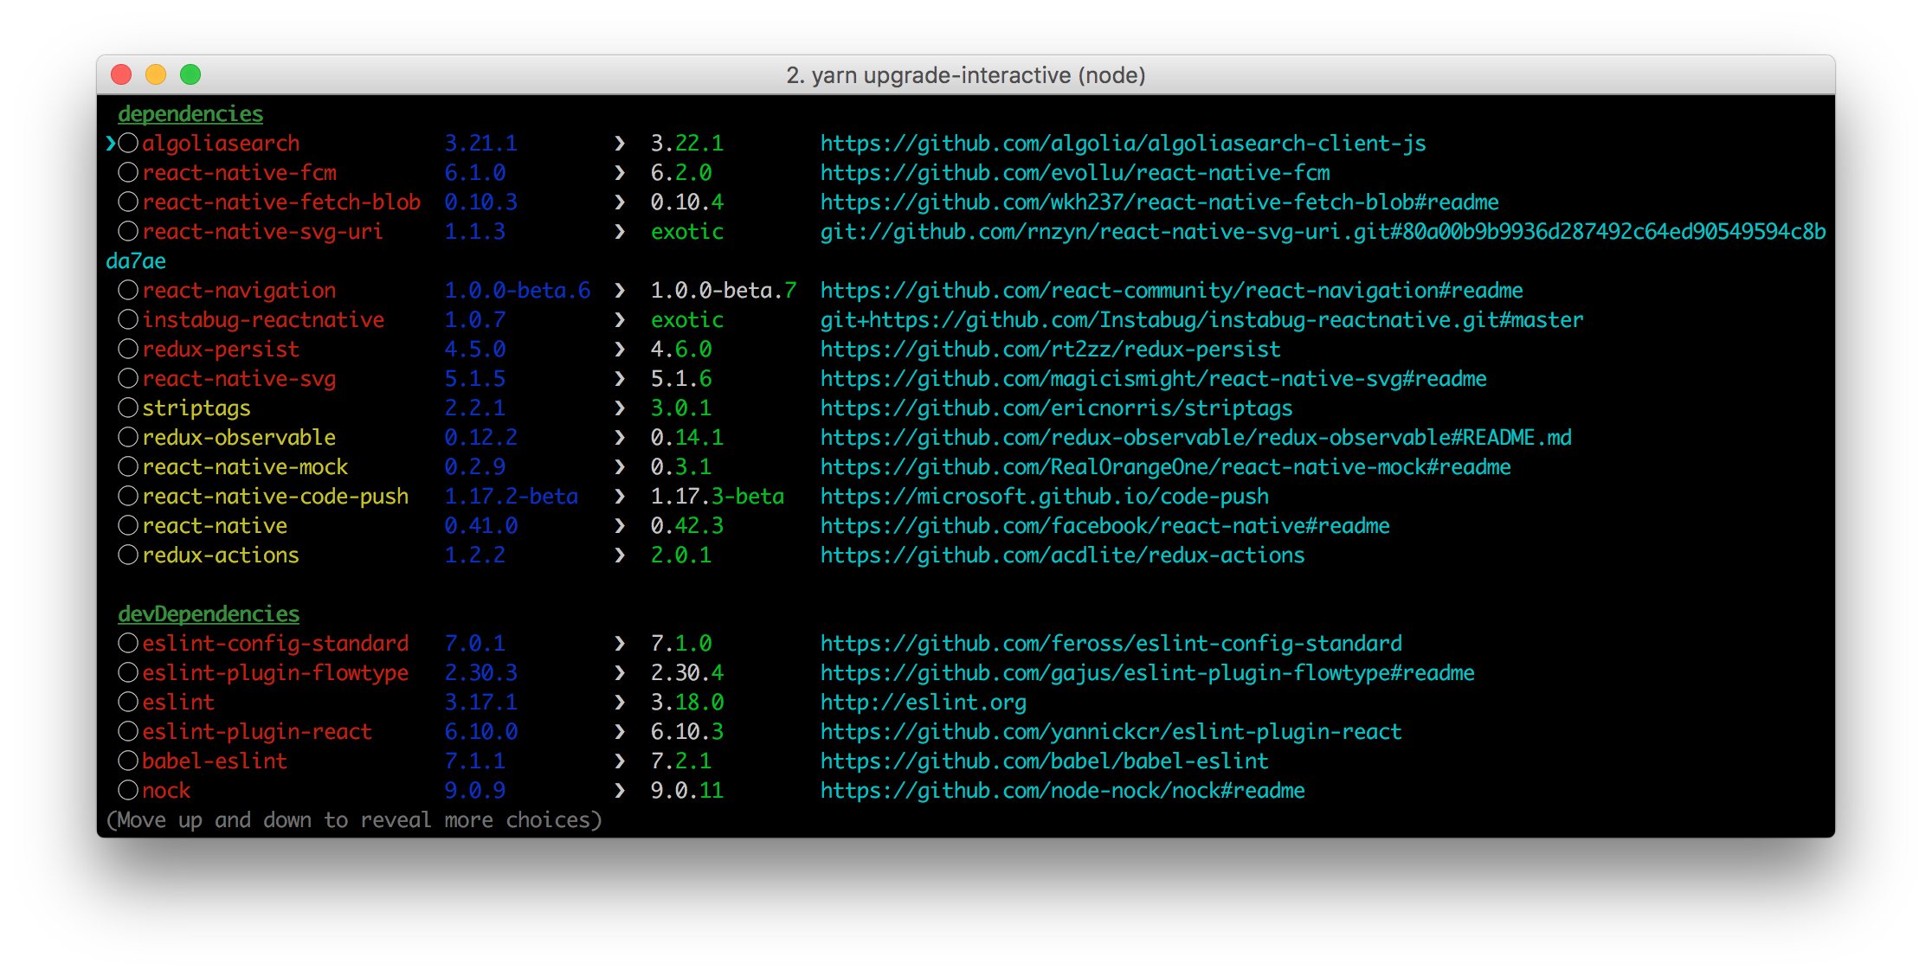Select the redux-actions circle
The height and width of the screenshot is (976, 1932).
pos(128,555)
